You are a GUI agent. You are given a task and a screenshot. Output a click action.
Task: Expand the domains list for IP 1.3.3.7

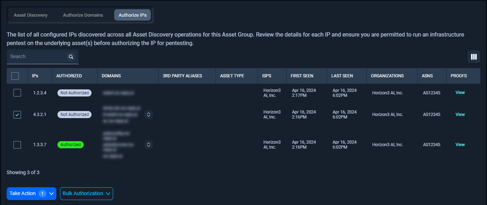[x=149, y=144]
